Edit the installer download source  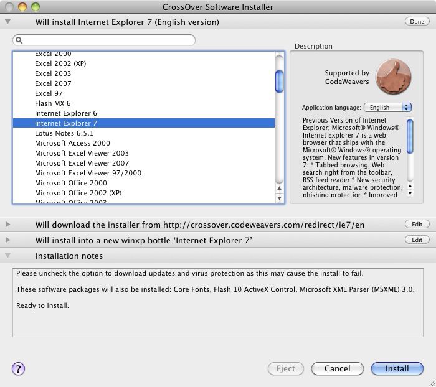pos(417,224)
